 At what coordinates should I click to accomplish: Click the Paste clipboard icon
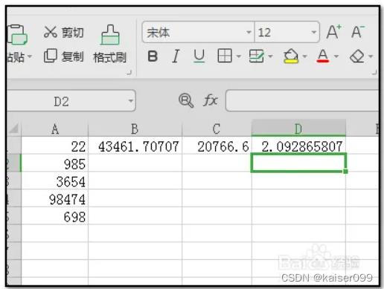tap(17, 35)
